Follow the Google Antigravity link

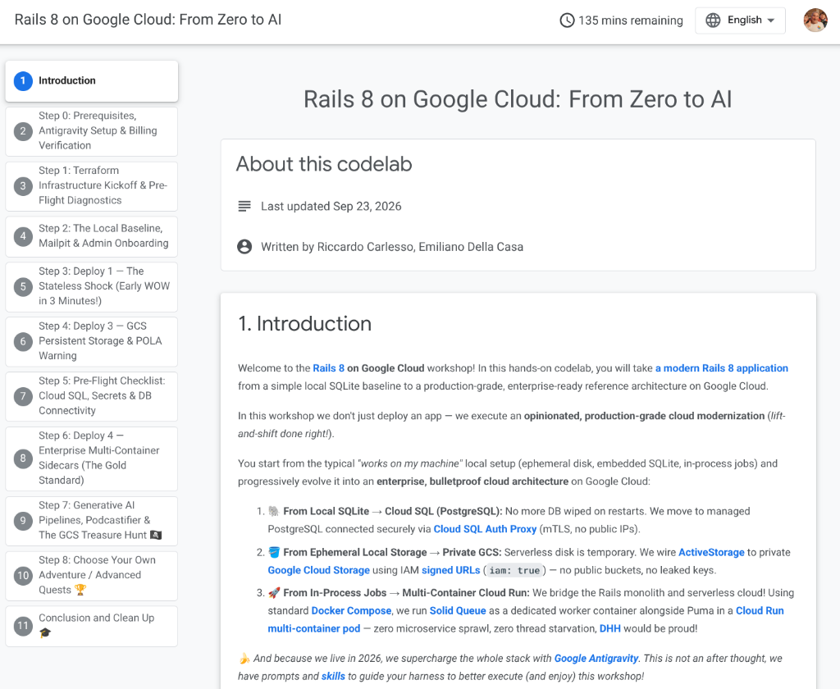pyautogui.click(x=596, y=658)
